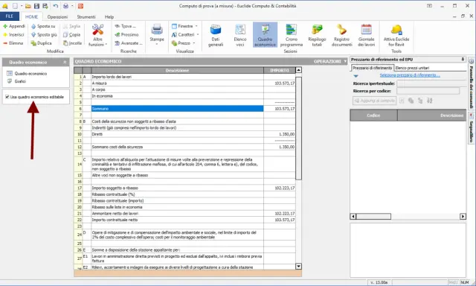Click the red icon in quick access toolbar
The width and height of the screenshot is (476, 286).
pyautogui.click(x=80, y=6)
